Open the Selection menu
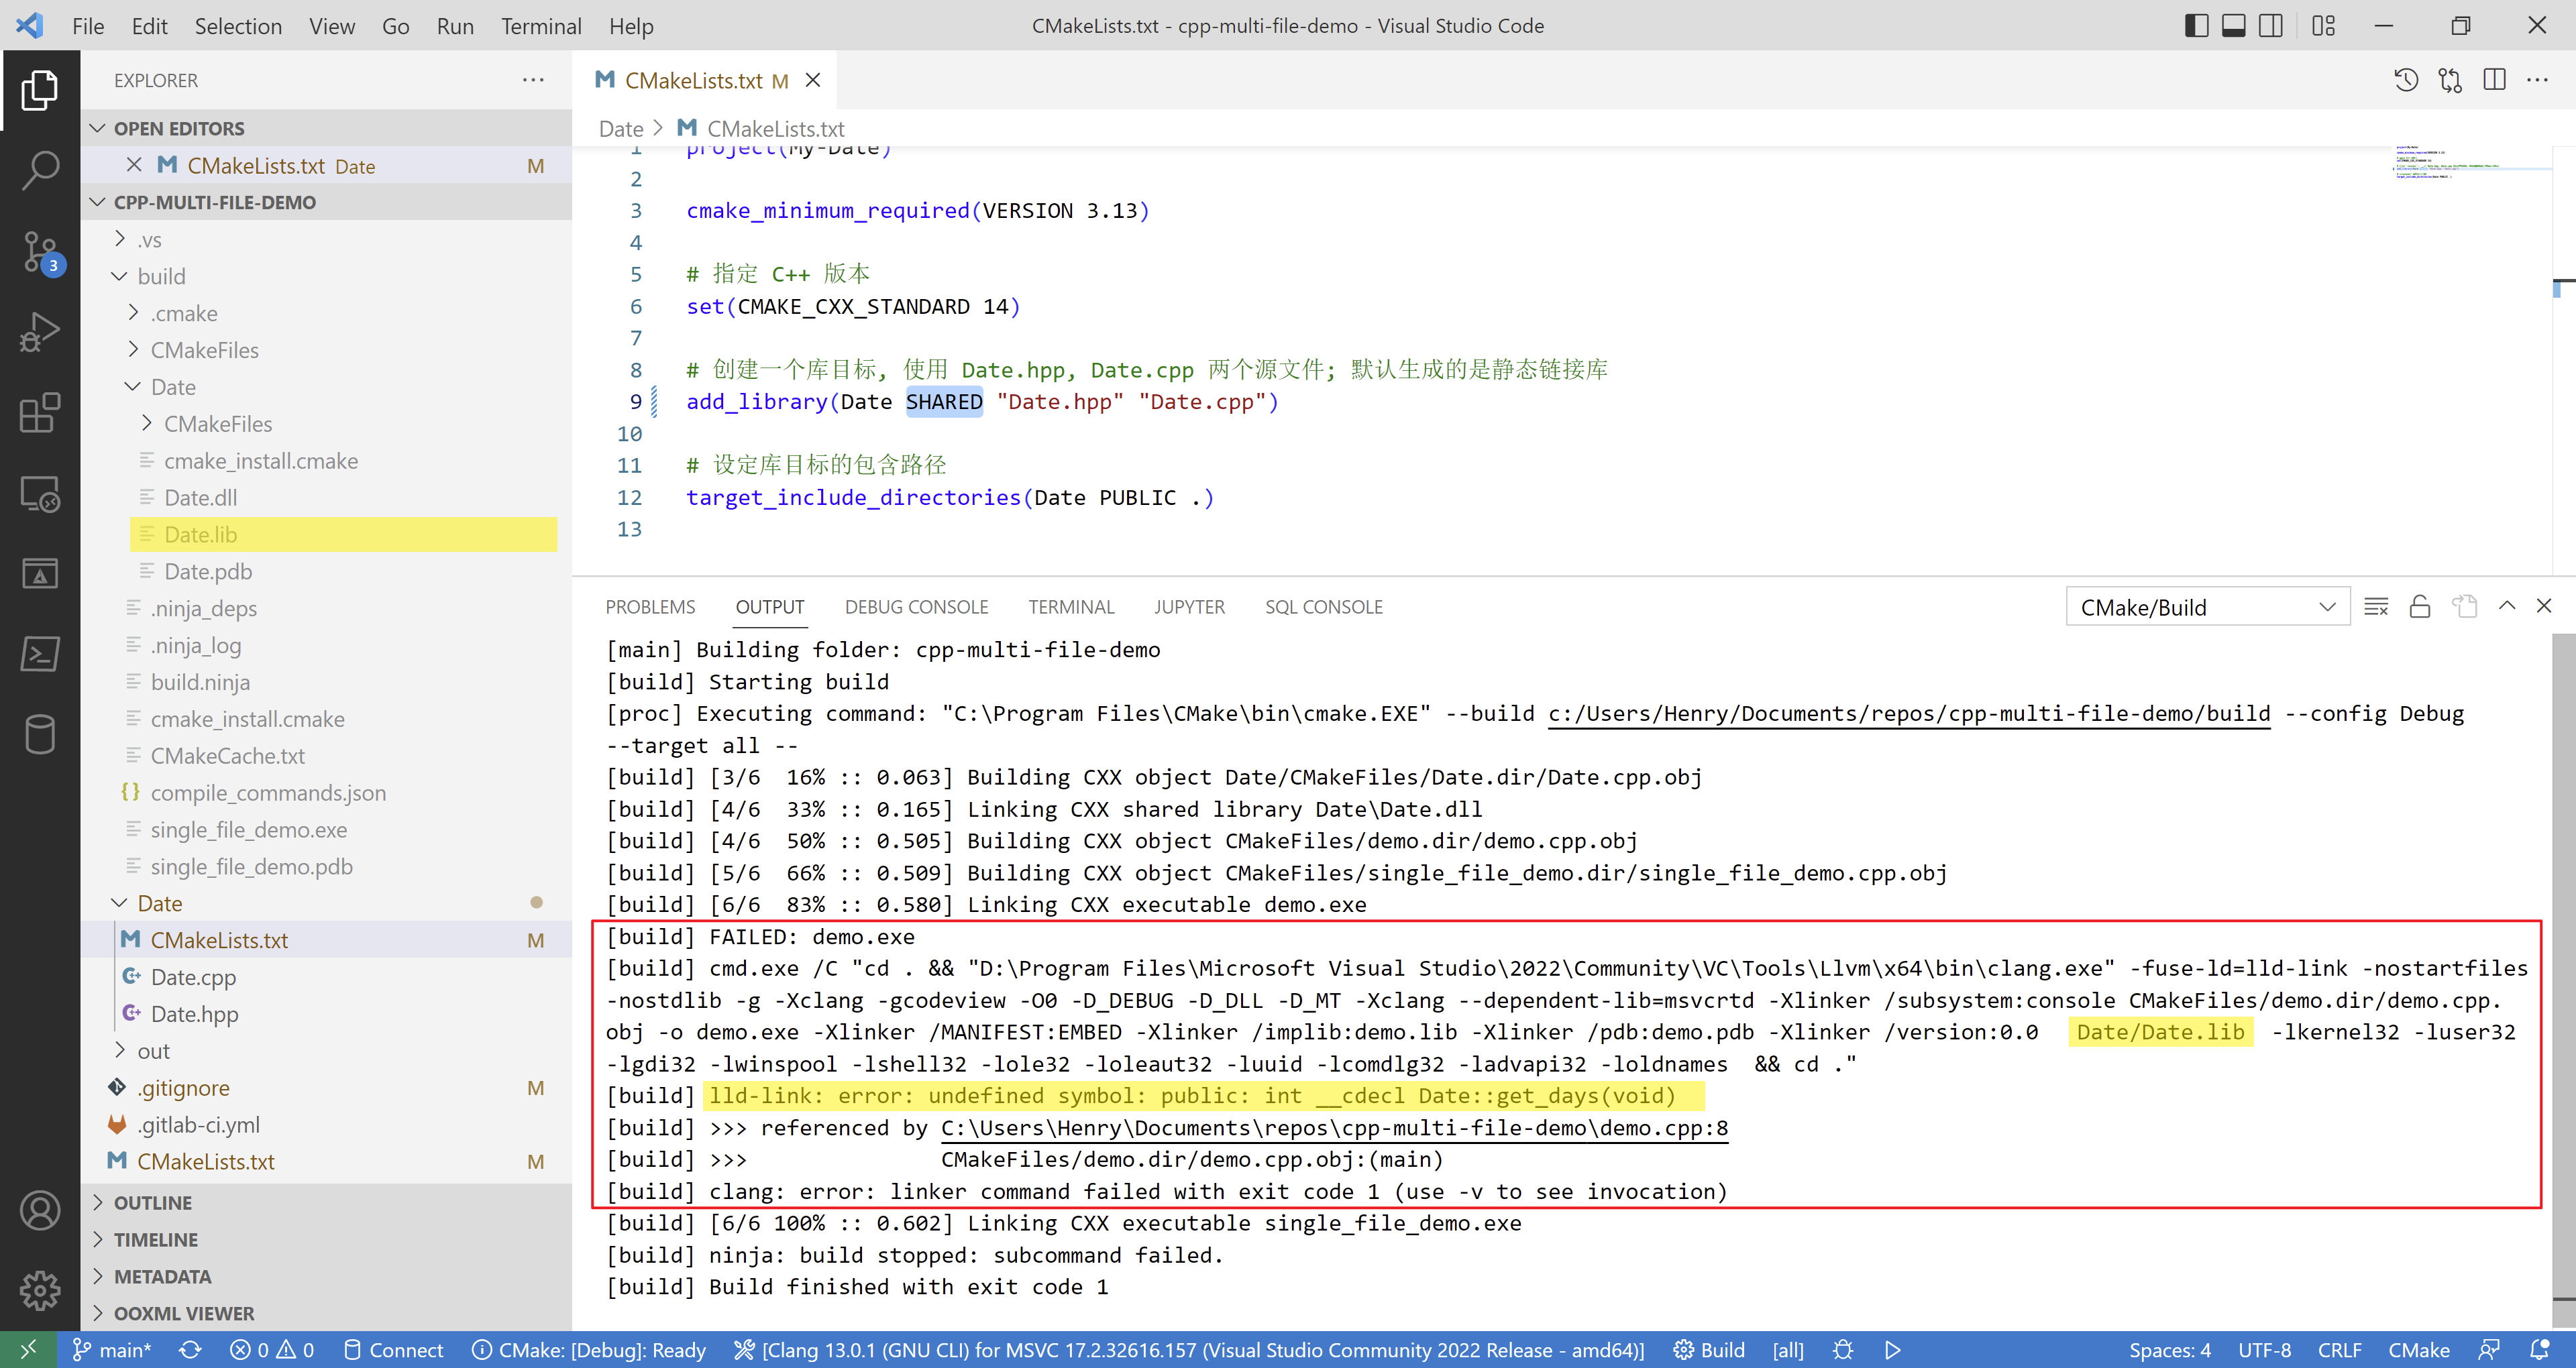Image resolution: width=2576 pixels, height=1368 pixels. click(238, 26)
